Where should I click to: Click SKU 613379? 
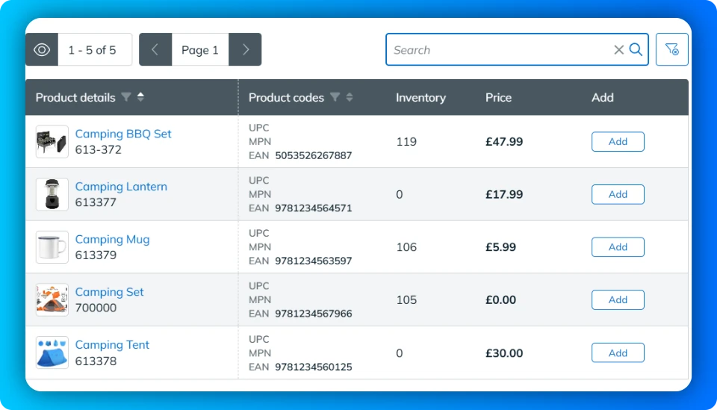(96, 255)
